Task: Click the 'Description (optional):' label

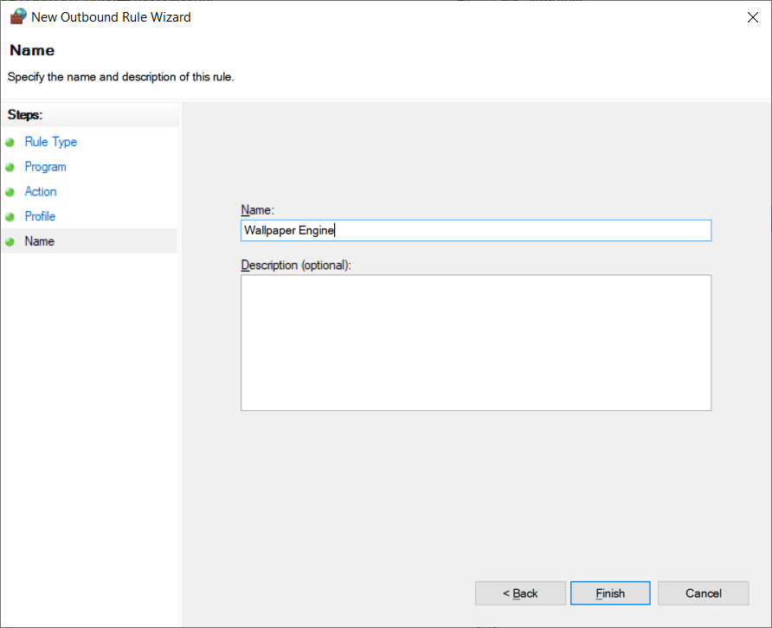Action: pos(295,265)
